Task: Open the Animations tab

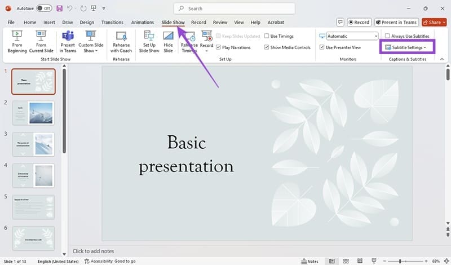Action: (x=142, y=23)
